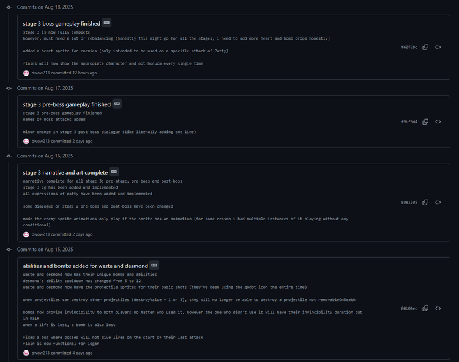The image size is (459, 362).
Task: Collapse description of abilities and bombs commit
Action: (x=154, y=265)
